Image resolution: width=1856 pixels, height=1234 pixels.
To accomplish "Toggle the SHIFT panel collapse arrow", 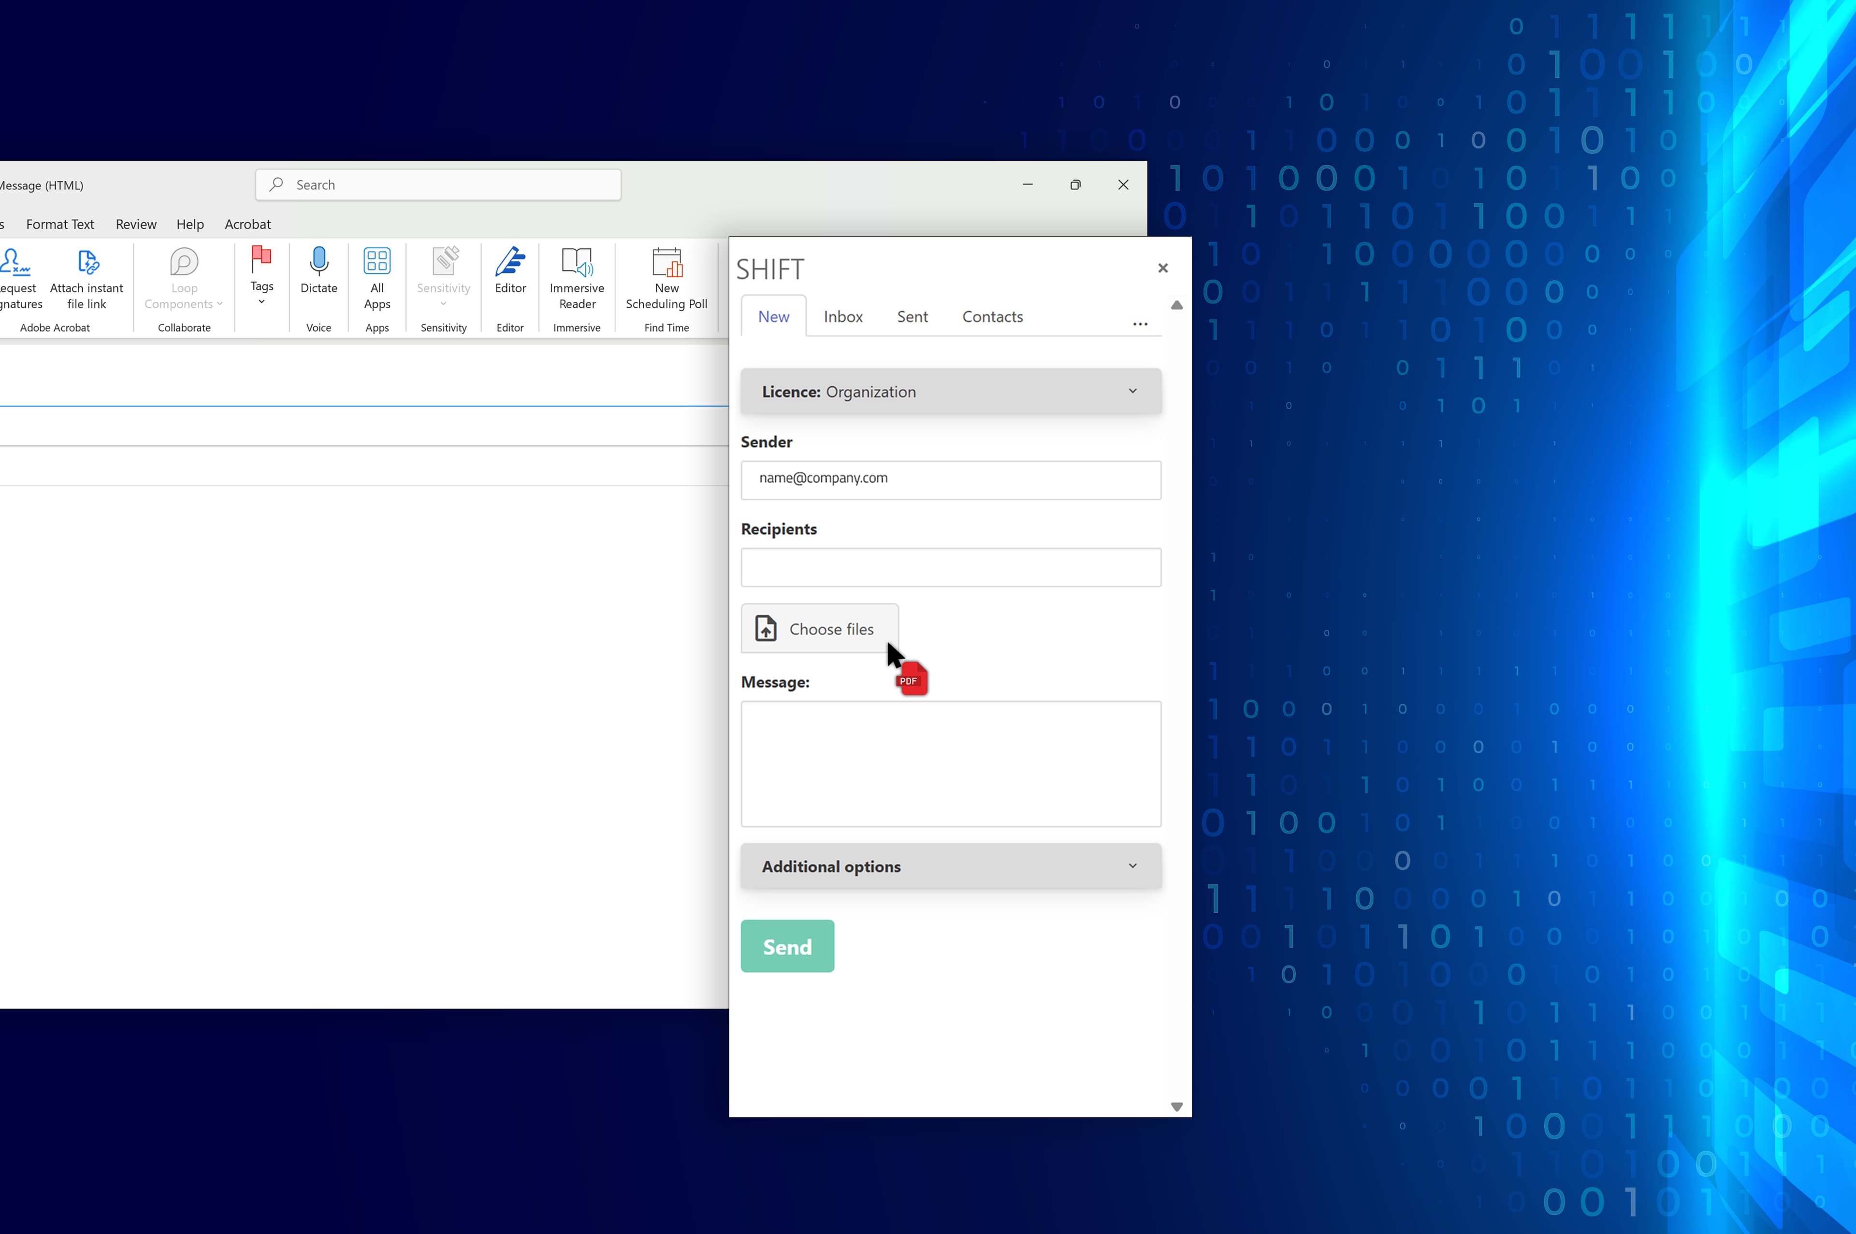I will [1175, 305].
